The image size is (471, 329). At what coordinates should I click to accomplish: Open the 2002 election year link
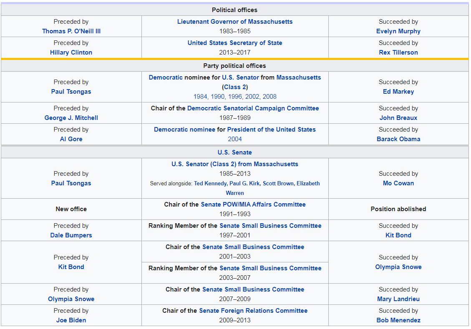[252, 97]
